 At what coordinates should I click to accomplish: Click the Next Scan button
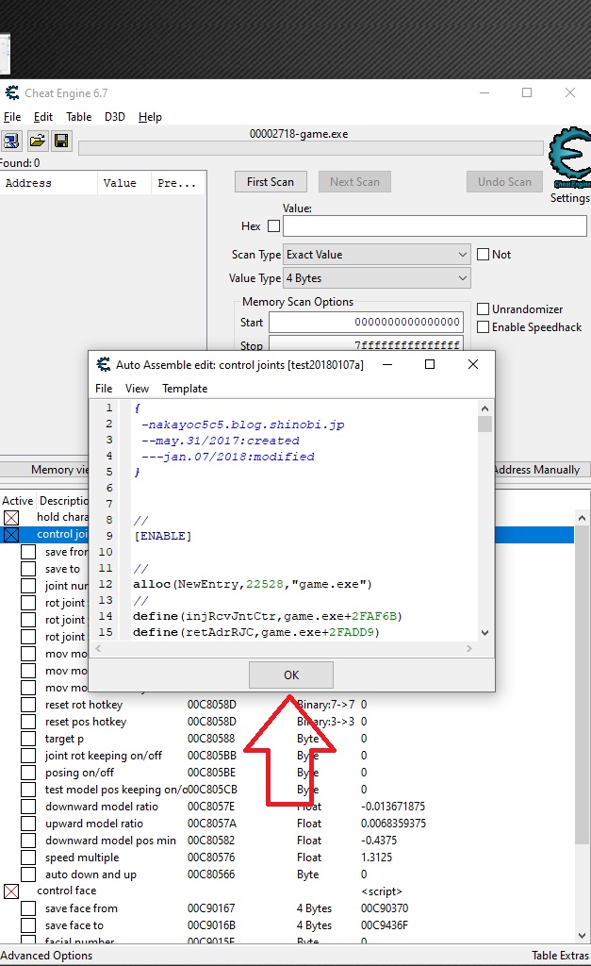click(354, 182)
